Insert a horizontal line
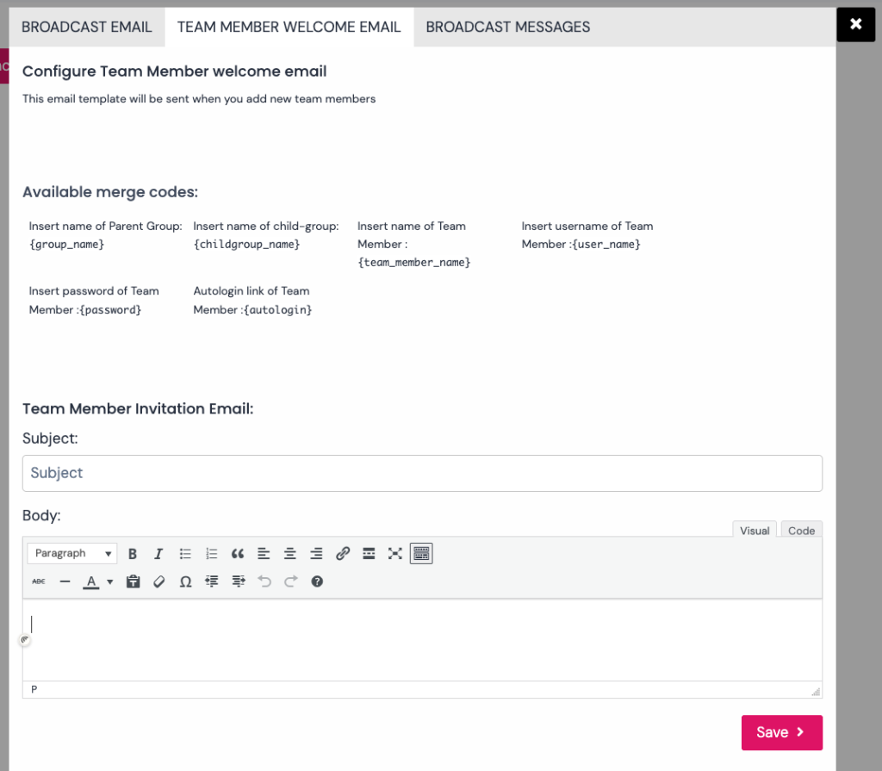The image size is (882, 771). (65, 581)
